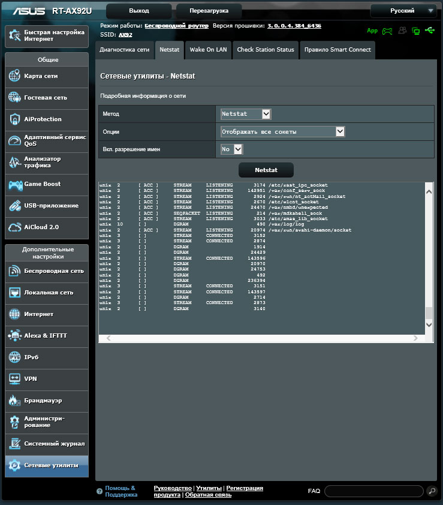Open Quick Internet Setup icon
The image size is (443, 505).
(15, 35)
